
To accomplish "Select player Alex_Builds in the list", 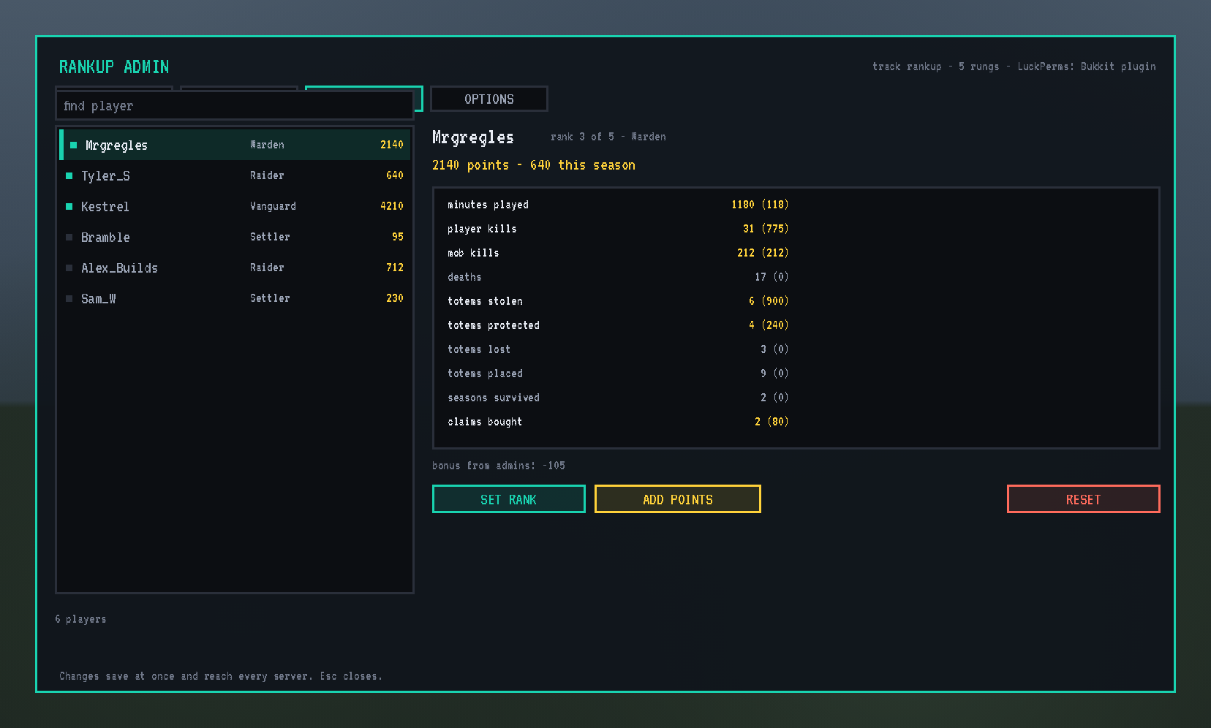I will pos(235,268).
